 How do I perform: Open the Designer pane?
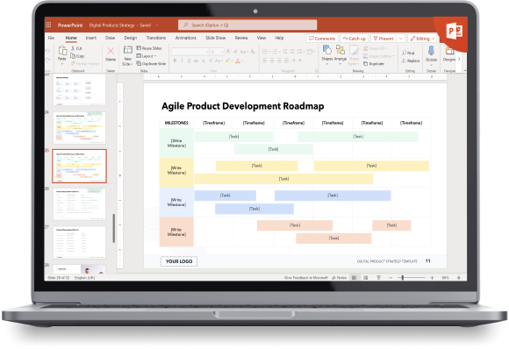449,53
